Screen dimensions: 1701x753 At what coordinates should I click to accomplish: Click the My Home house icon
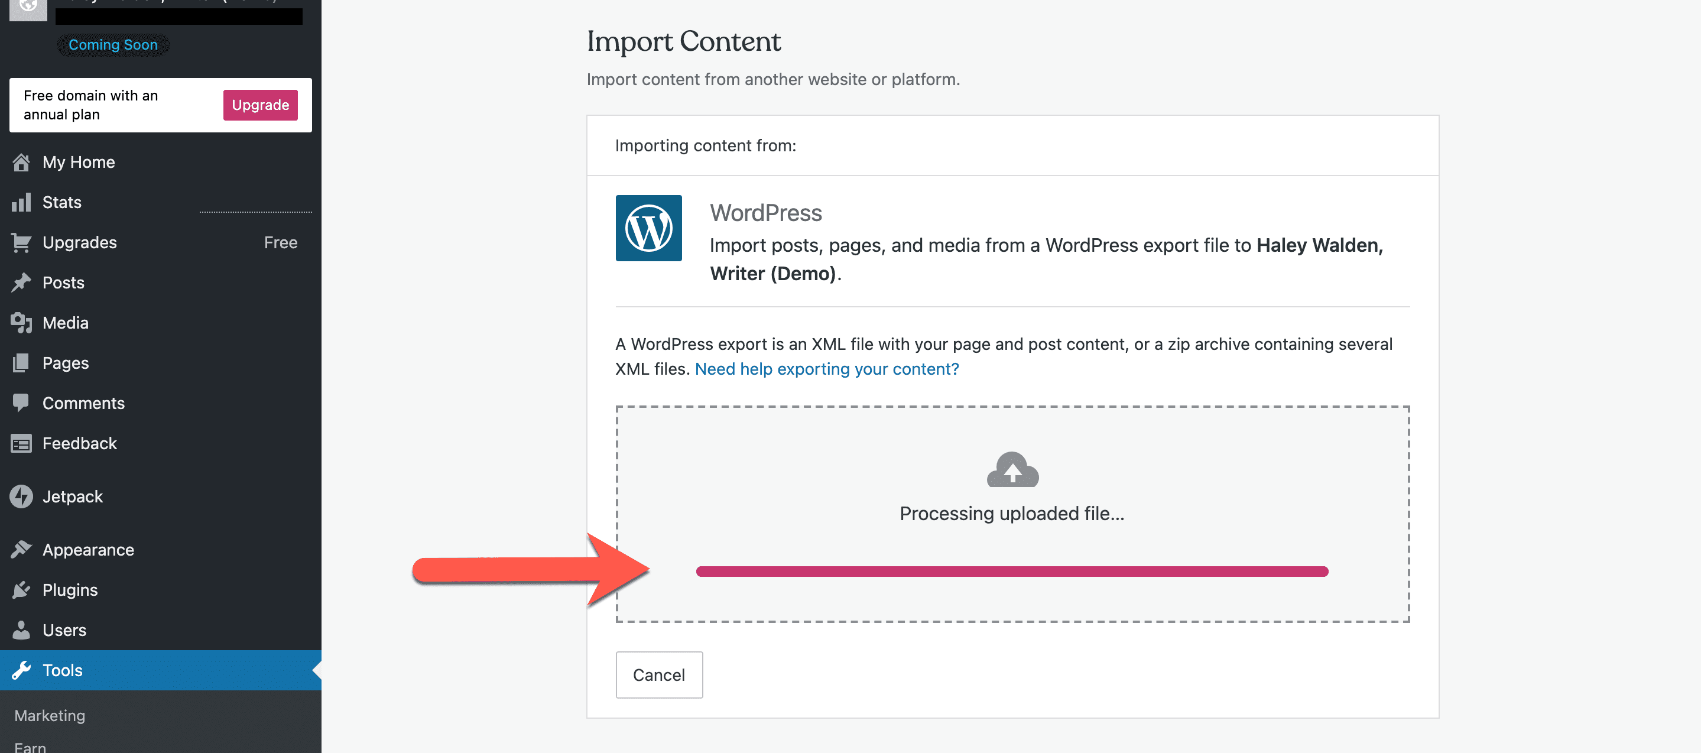coord(21,163)
